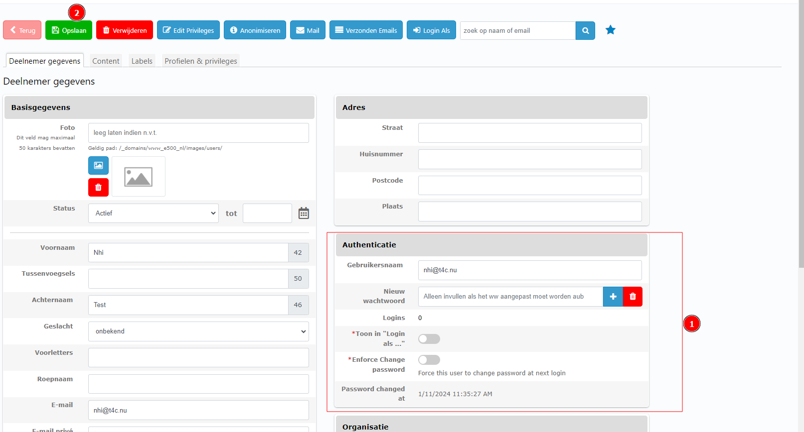Click the Gebruikersnaam input field
This screenshot has height=432, width=804.
click(529, 270)
